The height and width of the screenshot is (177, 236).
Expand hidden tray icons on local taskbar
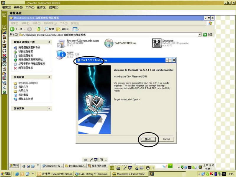pos(199,174)
